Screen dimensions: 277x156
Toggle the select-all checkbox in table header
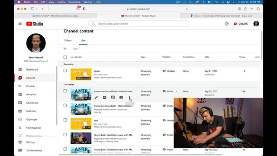[65, 57]
